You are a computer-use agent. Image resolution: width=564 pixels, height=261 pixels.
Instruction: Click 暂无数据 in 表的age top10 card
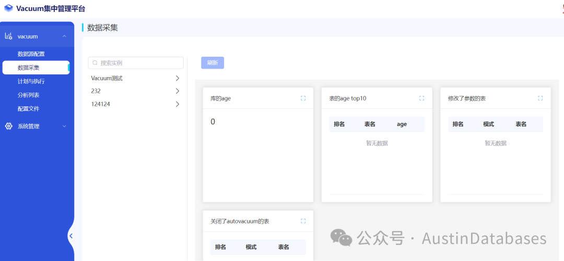click(x=377, y=143)
